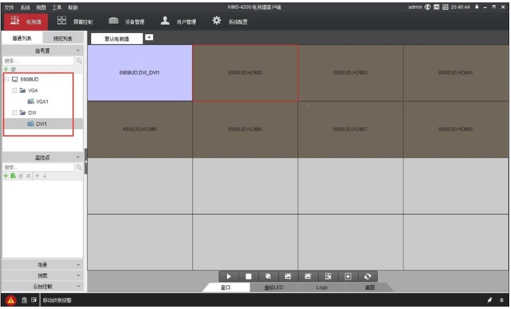Open the 设备管理 device management module
This screenshot has width=511, height=309.
[x=127, y=22]
